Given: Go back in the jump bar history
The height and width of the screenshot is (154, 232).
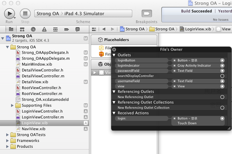Looking at the screenshot, I should pos(104,29).
